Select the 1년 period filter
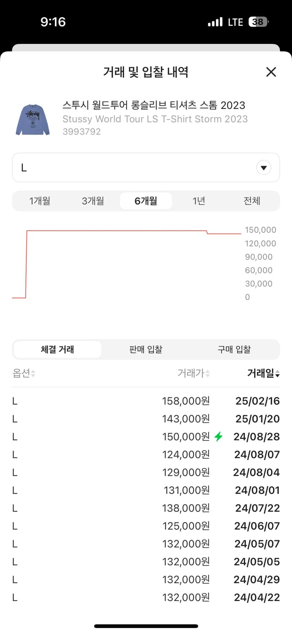292x634 pixels. (x=199, y=201)
